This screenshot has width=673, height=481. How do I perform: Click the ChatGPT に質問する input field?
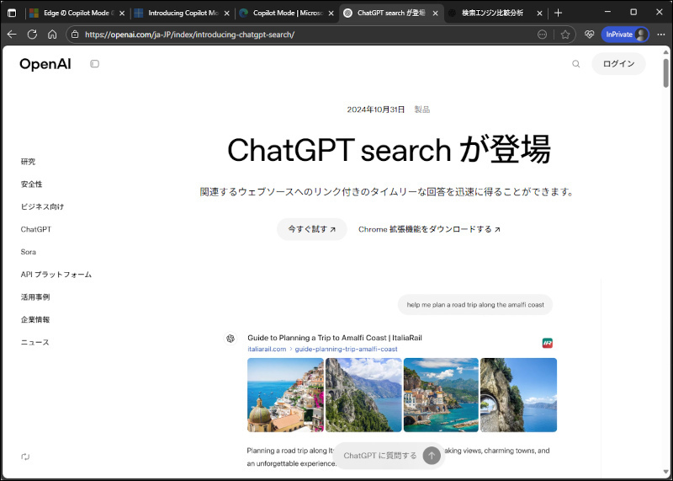pos(380,456)
